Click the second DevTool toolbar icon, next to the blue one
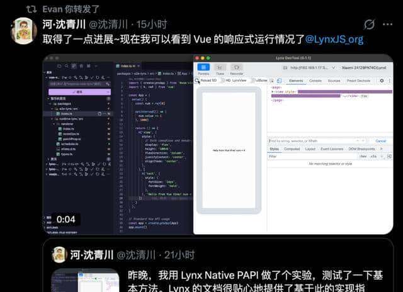 (x=220, y=67)
